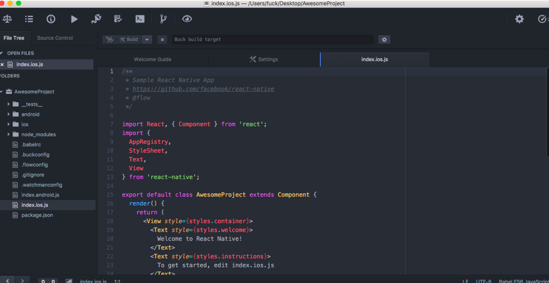Click the Buck icon left of Build
549x283 pixels.
pyautogui.click(x=109, y=40)
